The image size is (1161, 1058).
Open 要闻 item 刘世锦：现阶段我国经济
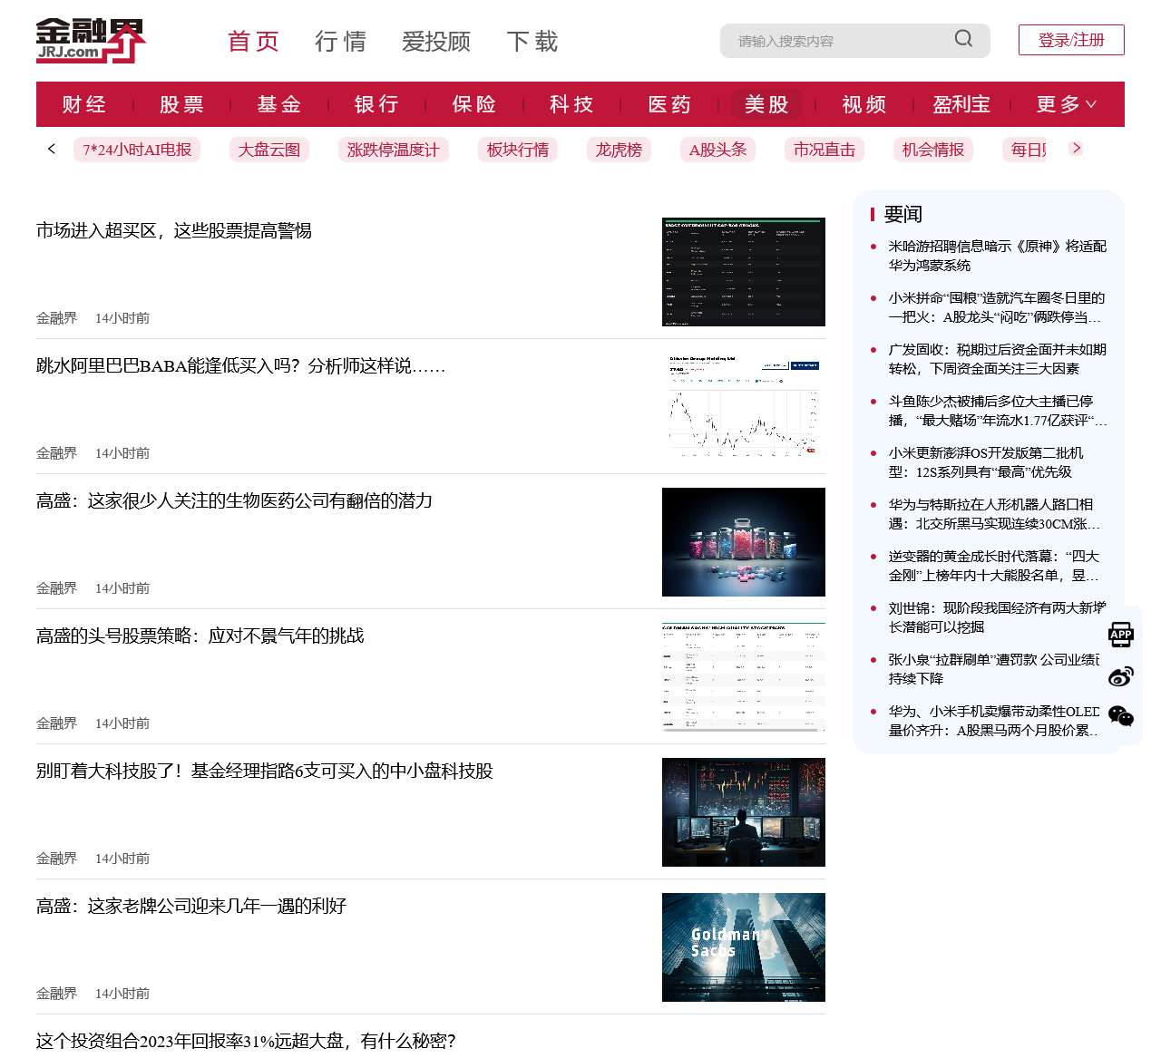(x=997, y=617)
